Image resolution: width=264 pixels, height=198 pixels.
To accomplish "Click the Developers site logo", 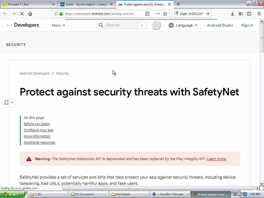I will pyautogui.click(x=23, y=25).
